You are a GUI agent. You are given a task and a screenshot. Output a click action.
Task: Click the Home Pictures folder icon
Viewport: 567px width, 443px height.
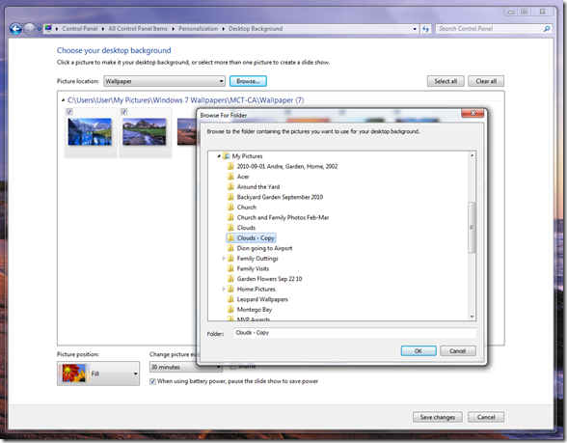230,290
